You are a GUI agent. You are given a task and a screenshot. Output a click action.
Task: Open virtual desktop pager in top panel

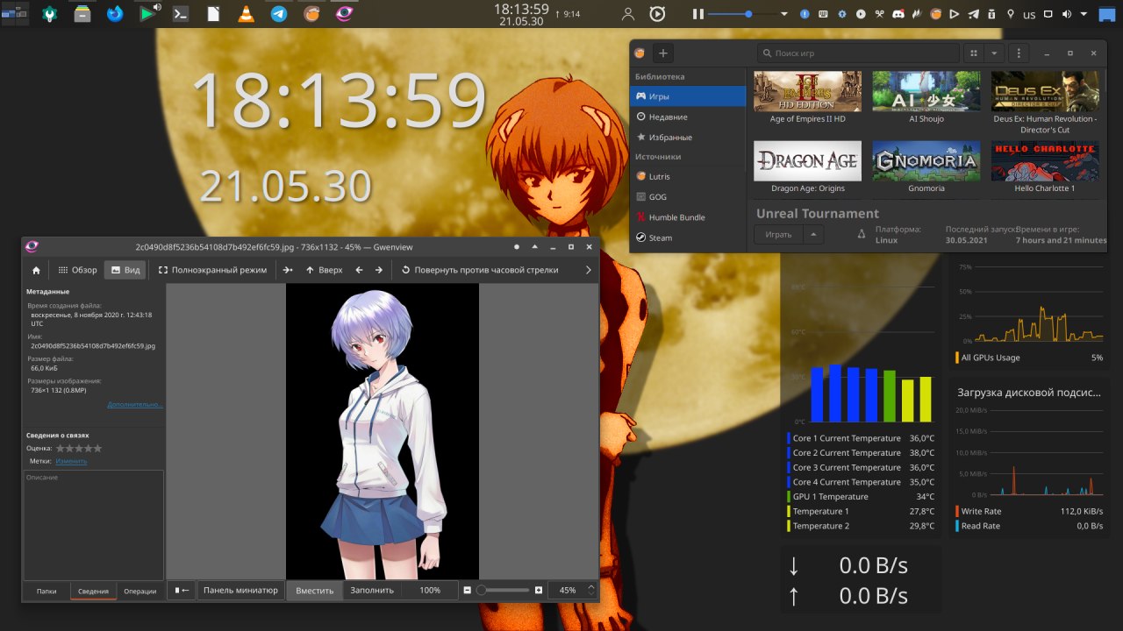15,13
